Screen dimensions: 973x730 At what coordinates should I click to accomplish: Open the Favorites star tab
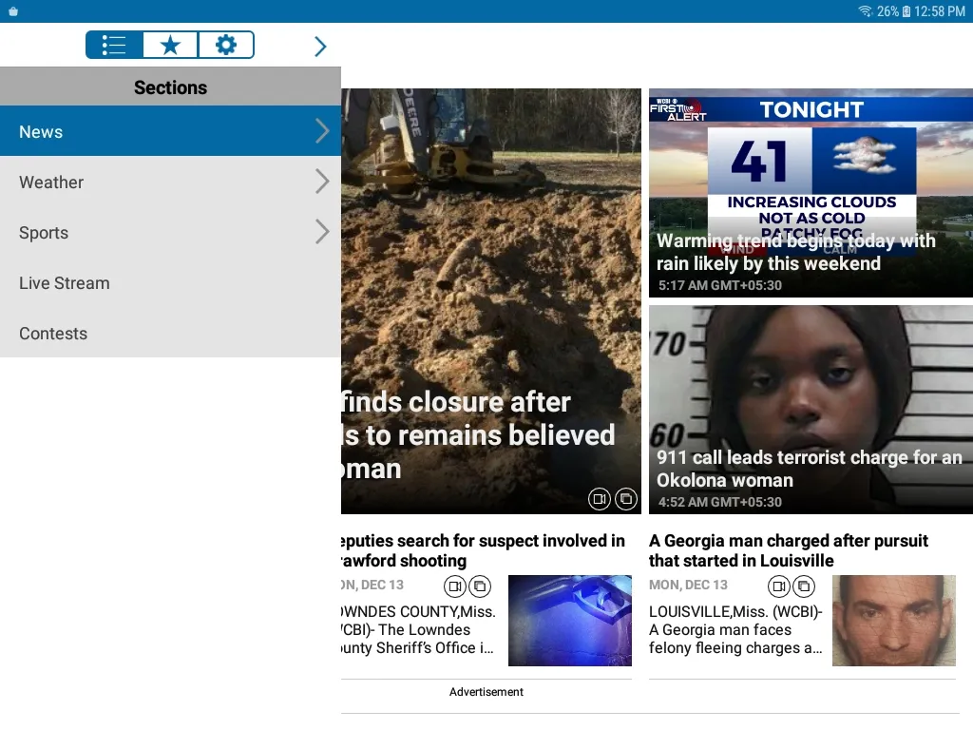coord(170,45)
